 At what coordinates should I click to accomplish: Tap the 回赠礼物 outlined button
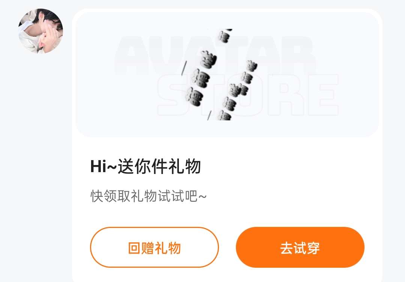[154, 247]
